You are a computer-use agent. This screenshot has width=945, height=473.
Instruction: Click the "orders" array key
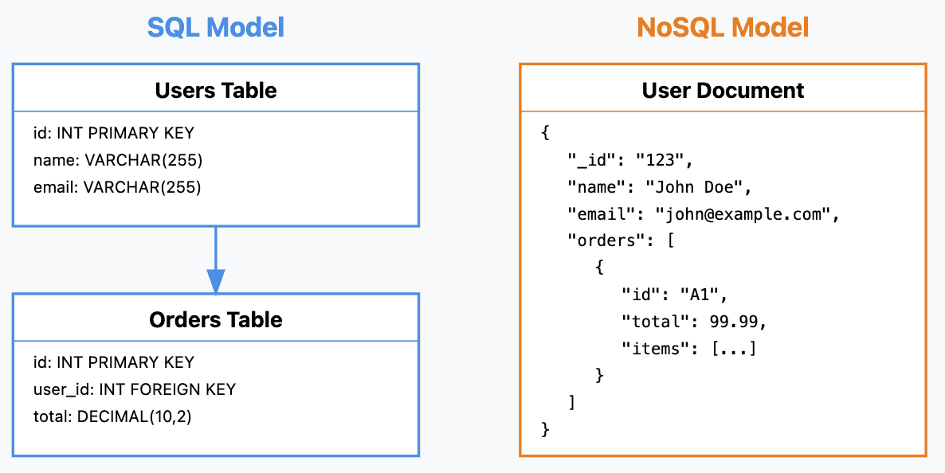[610, 241]
